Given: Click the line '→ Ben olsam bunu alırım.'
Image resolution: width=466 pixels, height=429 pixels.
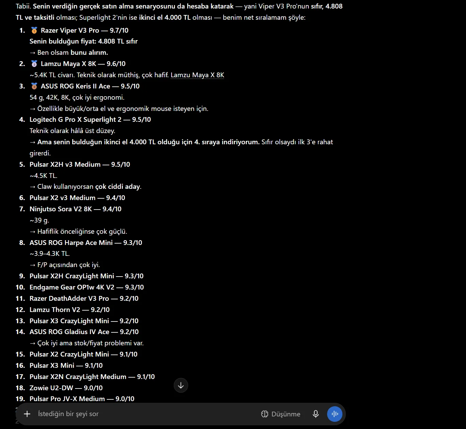Looking at the screenshot, I should coord(69,52).
